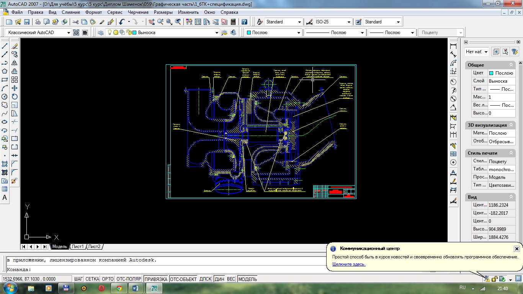The height and width of the screenshot is (294, 523).
Task: Open the text style Standard dropdown
Action: [299, 22]
